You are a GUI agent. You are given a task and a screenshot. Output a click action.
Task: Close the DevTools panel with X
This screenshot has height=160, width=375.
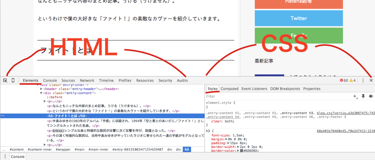point(371,80)
